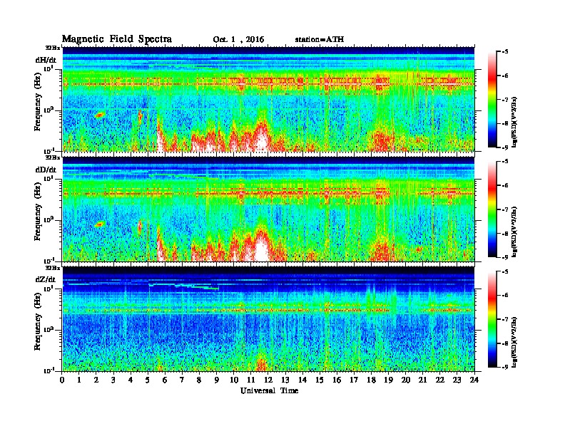This screenshot has height=436, width=565.
Task: Click hour tick label "6" on time axis
Action: (x=165, y=380)
